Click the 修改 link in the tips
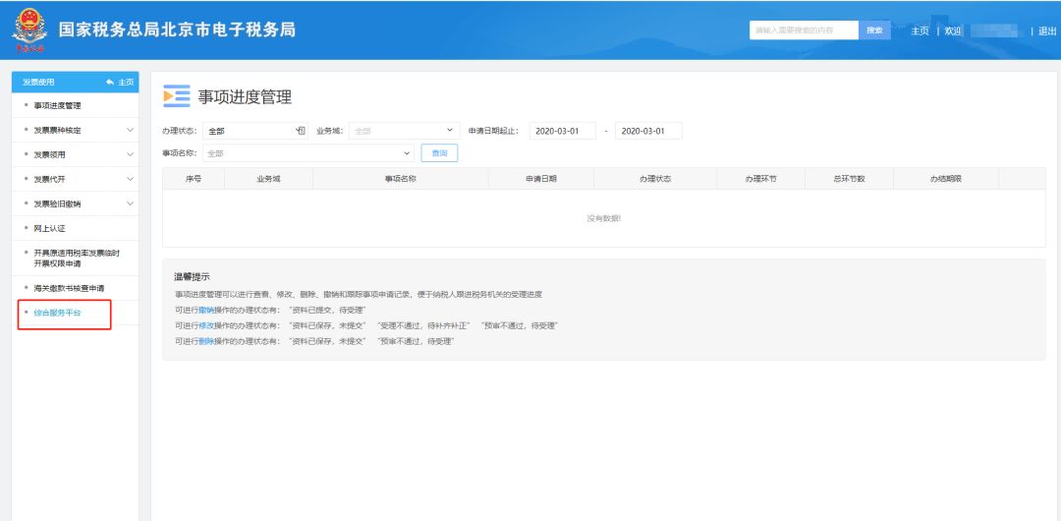The height and width of the screenshot is (521, 1061). [x=206, y=326]
